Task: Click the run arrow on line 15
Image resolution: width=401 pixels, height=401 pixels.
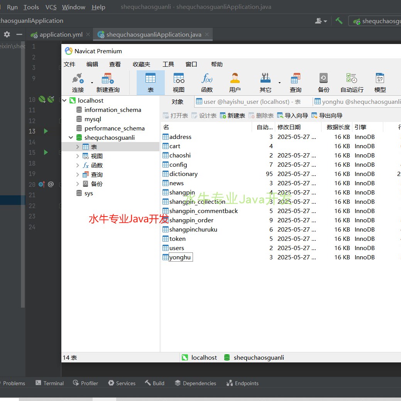Action: (46, 152)
